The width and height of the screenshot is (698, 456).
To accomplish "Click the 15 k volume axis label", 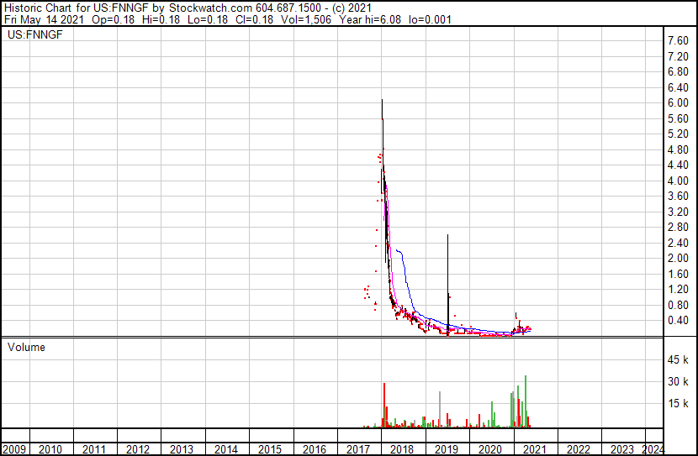I will coord(678,403).
